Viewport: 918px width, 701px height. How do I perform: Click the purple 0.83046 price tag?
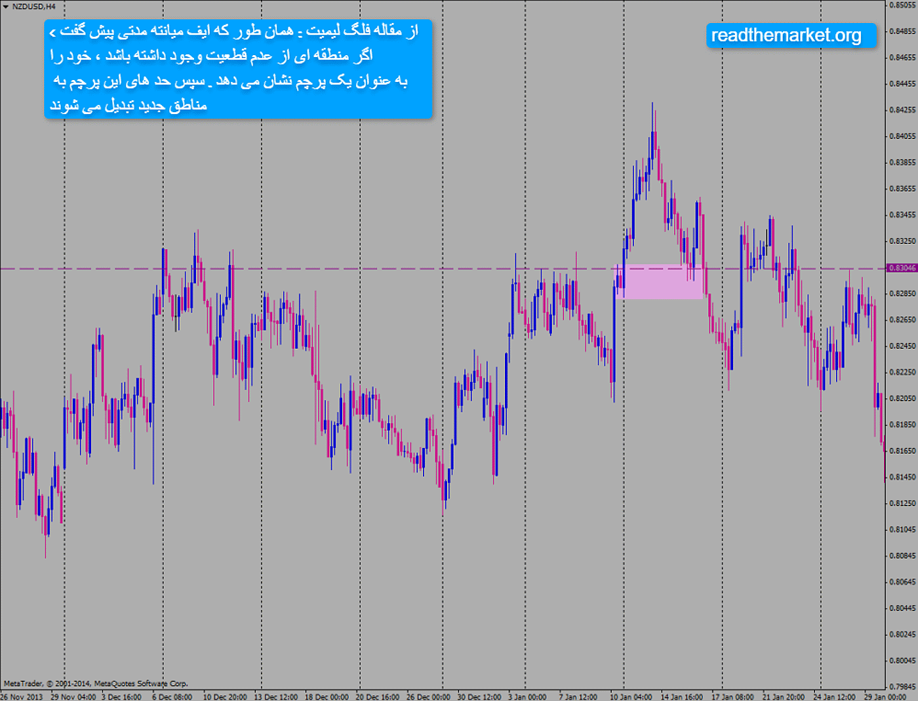(902, 268)
